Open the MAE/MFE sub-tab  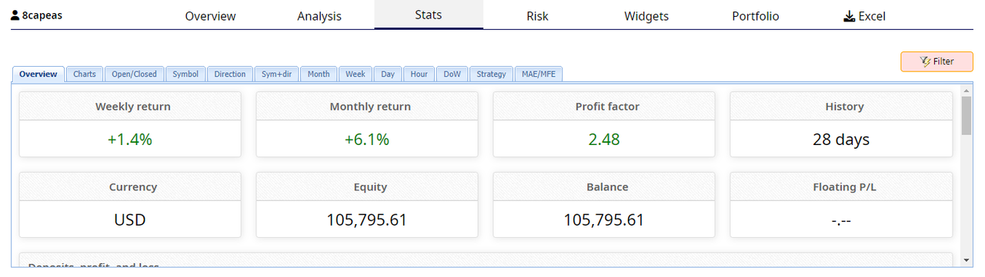click(539, 74)
